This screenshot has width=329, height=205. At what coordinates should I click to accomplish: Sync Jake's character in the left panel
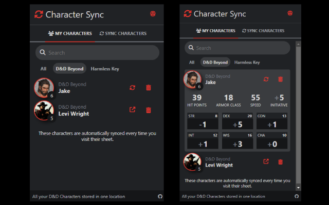[x=133, y=88]
